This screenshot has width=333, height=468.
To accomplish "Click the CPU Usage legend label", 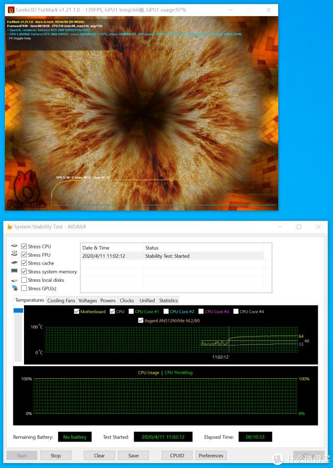I will pyautogui.click(x=148, y=372).
